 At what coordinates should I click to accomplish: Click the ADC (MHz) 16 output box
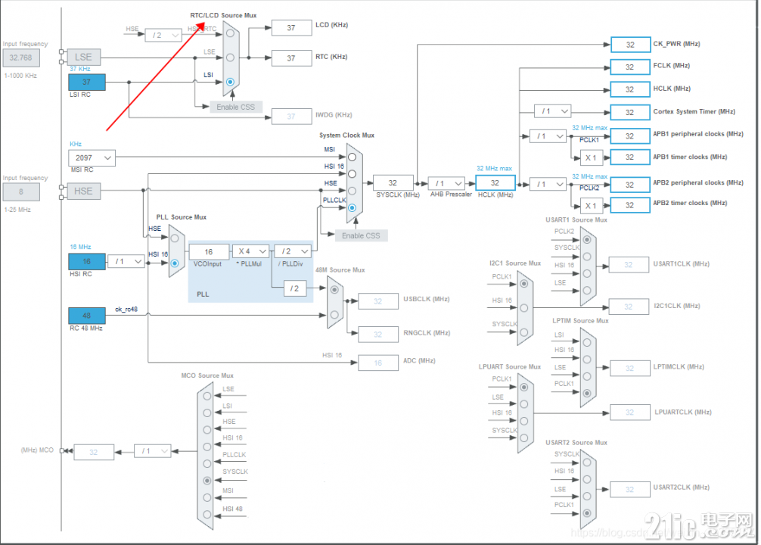click(378, 363)
